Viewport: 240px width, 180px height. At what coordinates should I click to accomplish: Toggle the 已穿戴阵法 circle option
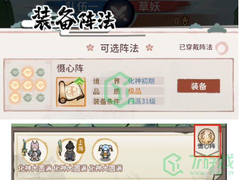click(222, 48)
